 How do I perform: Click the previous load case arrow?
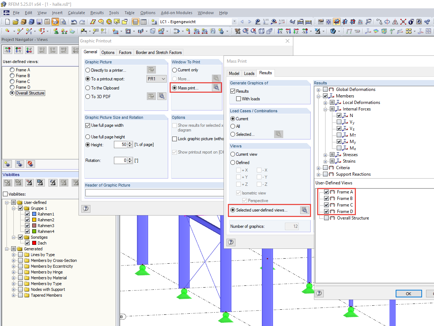click(242, 22)
